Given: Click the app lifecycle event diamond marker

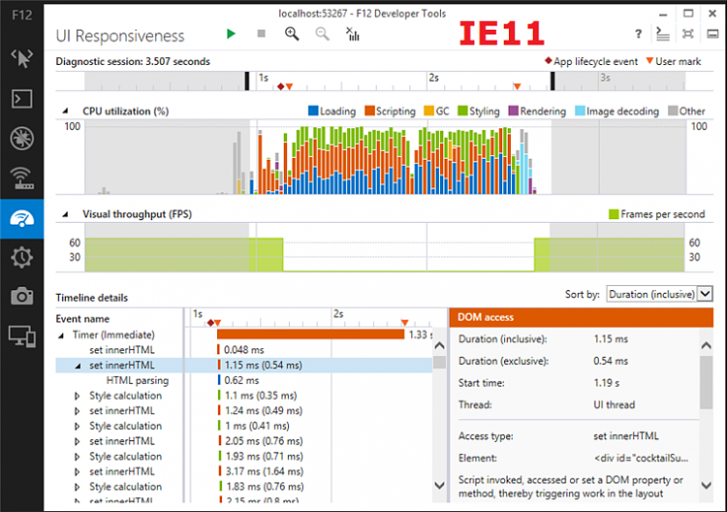Looking at the screenshot, I should (x=280, y=86).
